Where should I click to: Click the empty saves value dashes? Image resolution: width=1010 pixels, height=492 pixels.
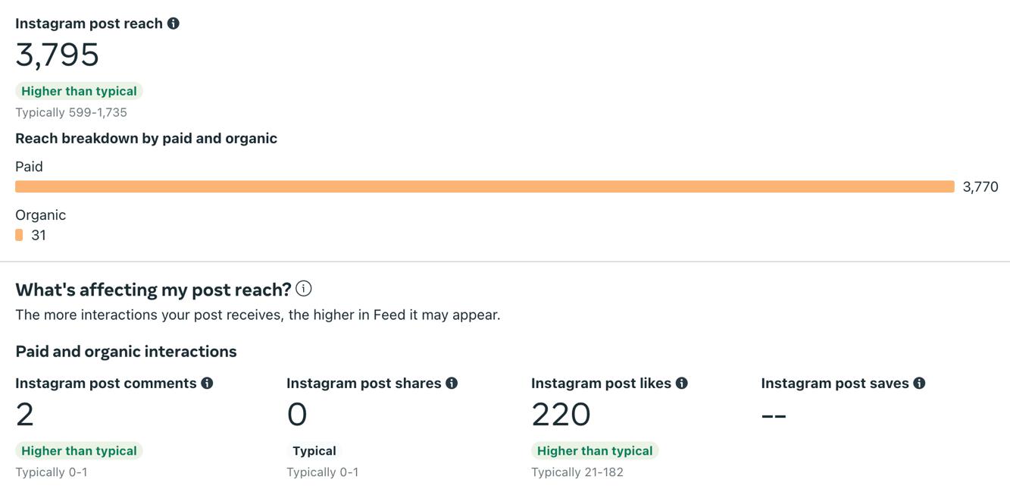(x=774, y=415)
